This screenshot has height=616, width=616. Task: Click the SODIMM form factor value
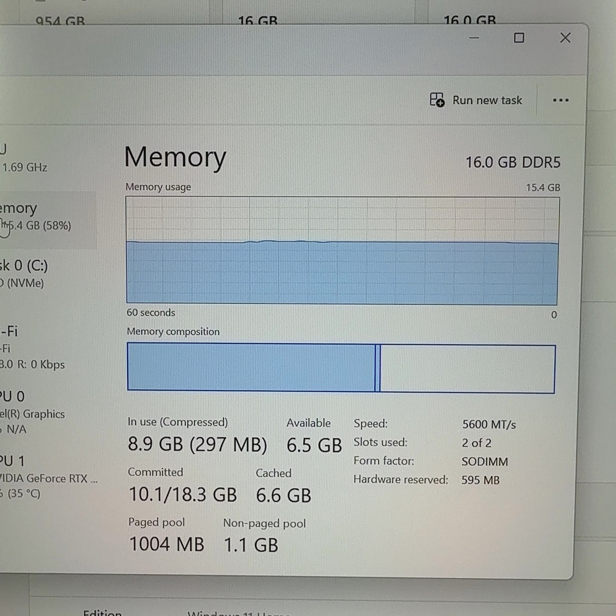click(485, 461)
